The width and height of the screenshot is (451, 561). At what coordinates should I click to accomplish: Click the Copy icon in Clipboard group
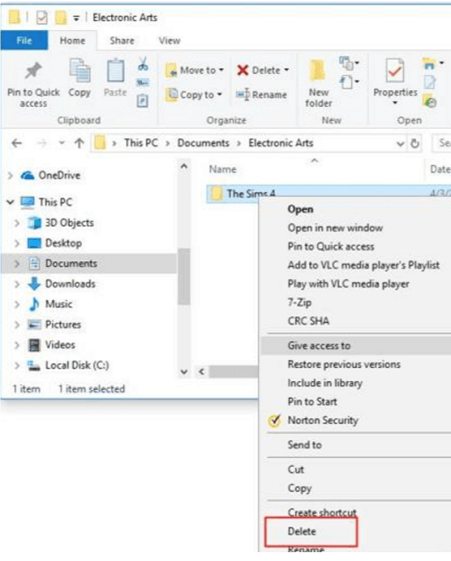(x=79, y=71)
